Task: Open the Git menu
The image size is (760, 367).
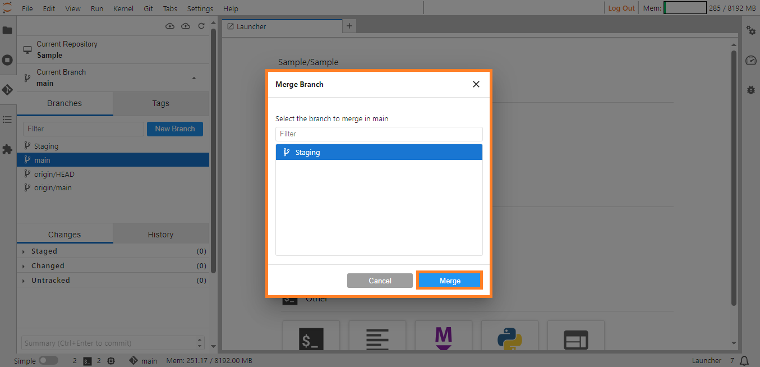Action: [x=148, y=8]
